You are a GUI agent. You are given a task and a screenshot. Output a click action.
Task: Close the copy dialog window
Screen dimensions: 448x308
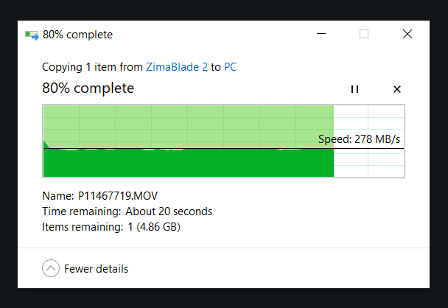point(407,35)
